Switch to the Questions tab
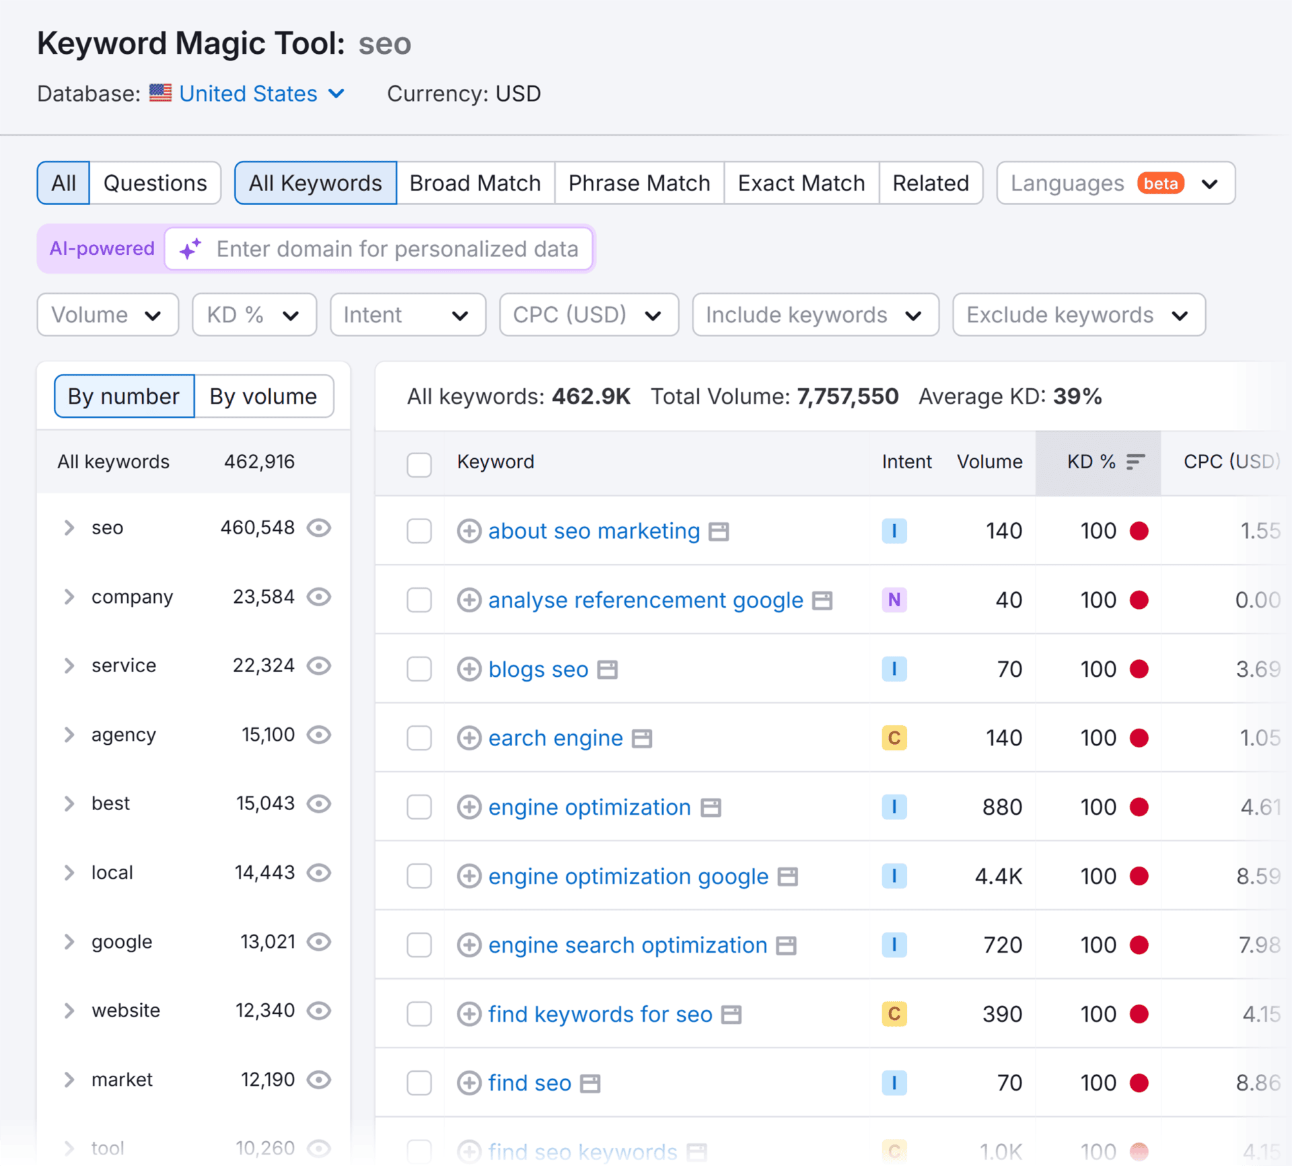Screen dimensions: 1292x1166 155,182
